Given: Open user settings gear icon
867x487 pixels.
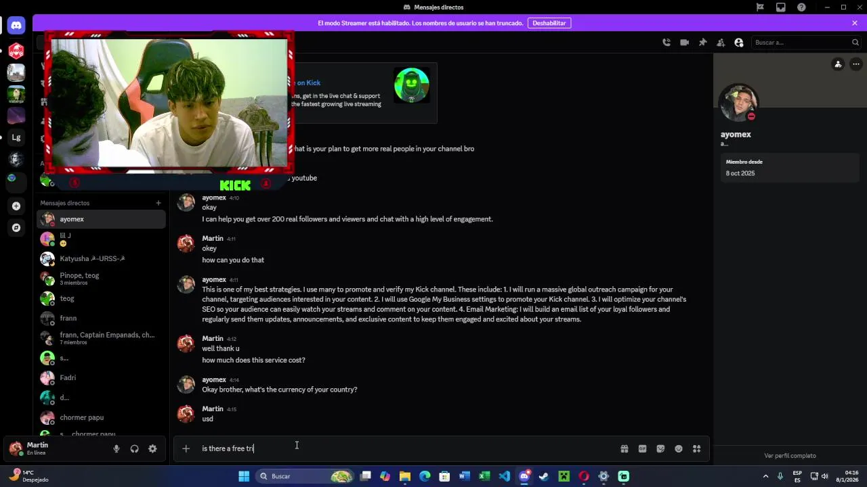Looking at the screenshot, I should tap(152, 448).
